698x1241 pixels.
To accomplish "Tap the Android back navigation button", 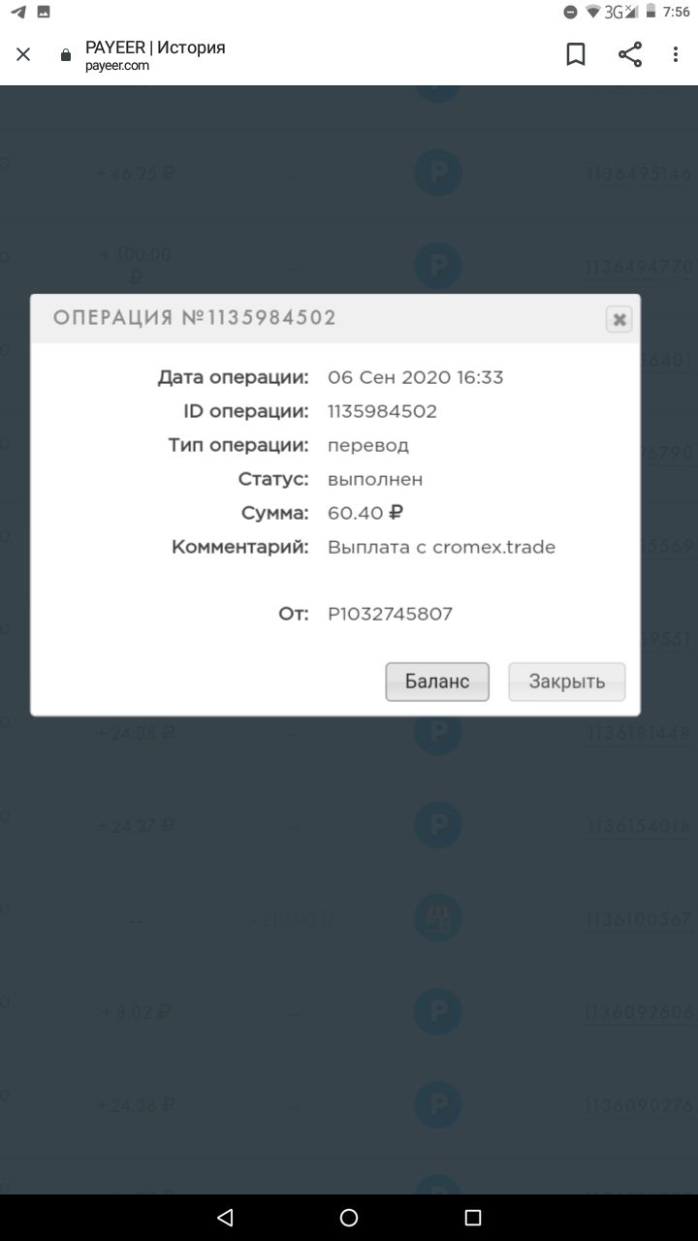I will [x=225, y=1217].
